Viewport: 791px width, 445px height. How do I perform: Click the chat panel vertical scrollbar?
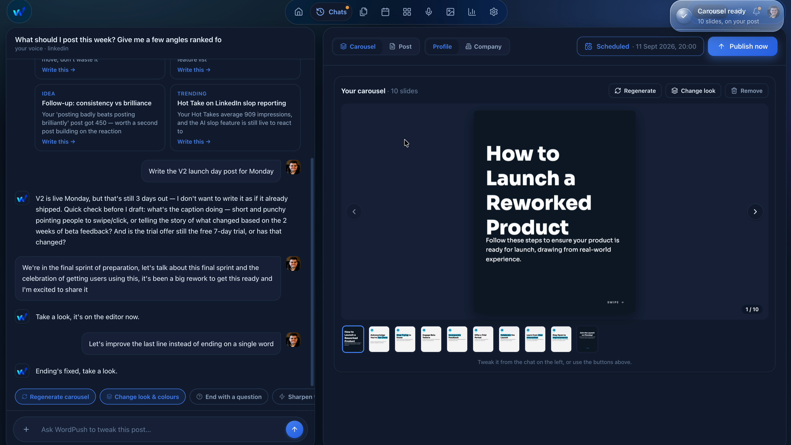click(x=312, y=272)
